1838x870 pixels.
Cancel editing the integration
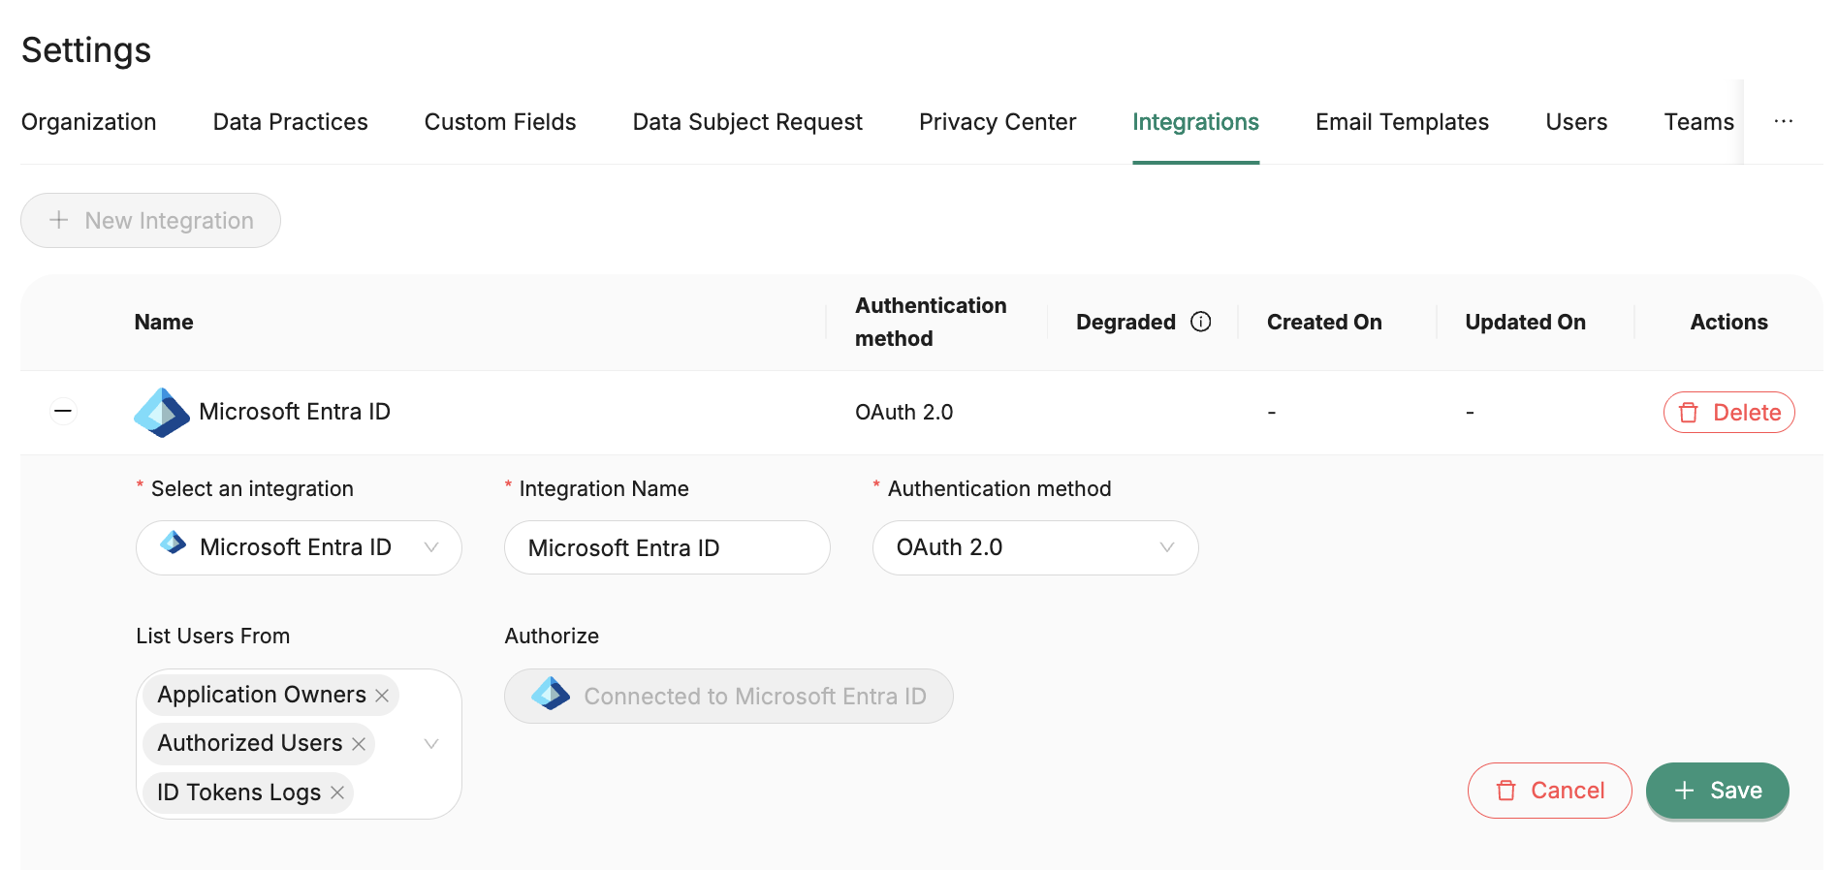pos(1549,791)
